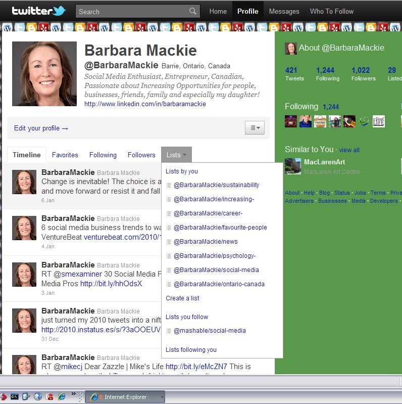Click the Twitter logo

pyautogui.click(x=39, y=11)
